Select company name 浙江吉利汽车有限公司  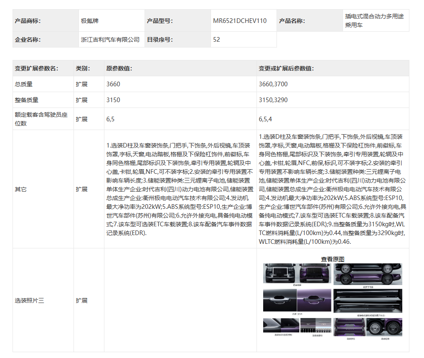[110, 40]
